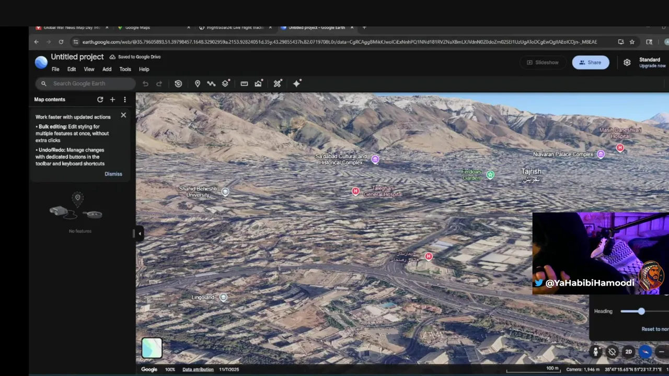This screenshot has width=669, height=376.
Task: Click the undo arrow in toolbar
Action: (x=145, y=84)
